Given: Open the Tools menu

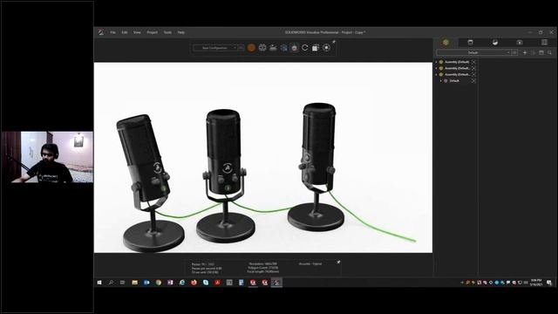Looking at the screenshot, I should (x=167, y=32).
